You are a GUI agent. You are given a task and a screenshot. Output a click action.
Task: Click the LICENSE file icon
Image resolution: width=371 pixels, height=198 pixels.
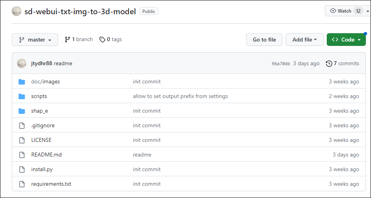coord(22,140)
